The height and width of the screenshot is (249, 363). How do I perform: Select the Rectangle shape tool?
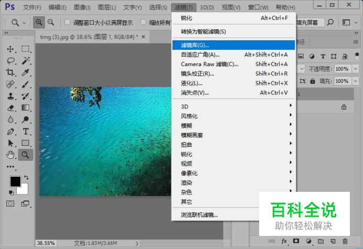coord(26,143)
